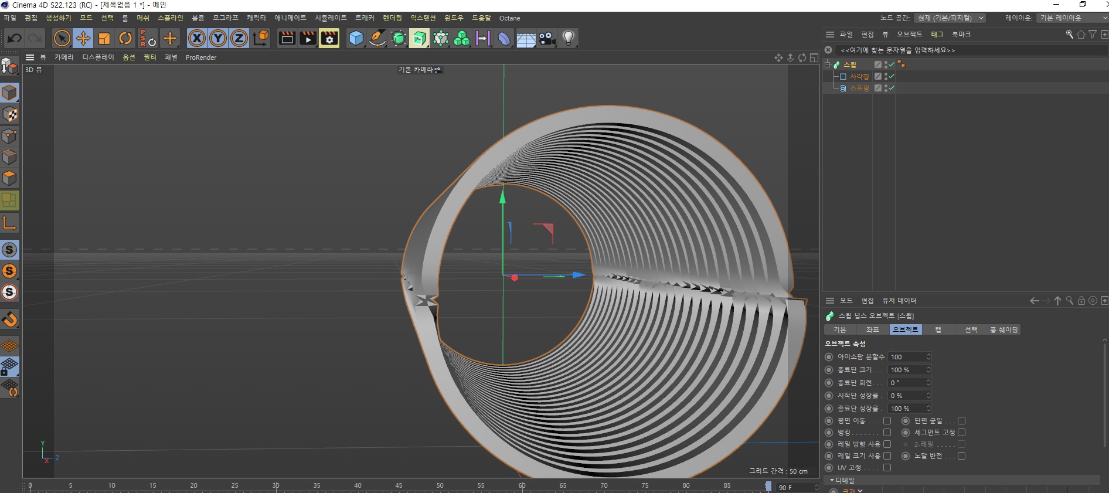Enable the UV 고정 checkbox
The height and width of the screenshot is (493, 1109).
887,468
